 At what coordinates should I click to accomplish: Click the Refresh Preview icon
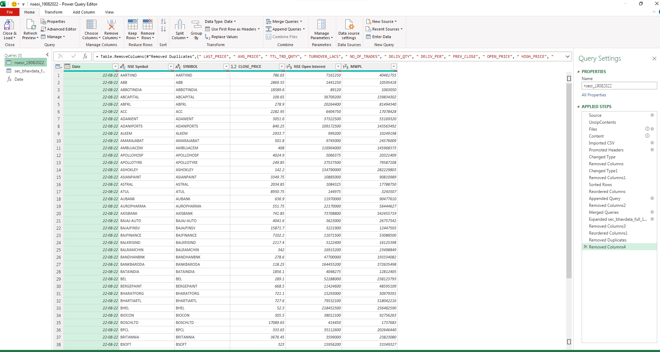point(30,25)
